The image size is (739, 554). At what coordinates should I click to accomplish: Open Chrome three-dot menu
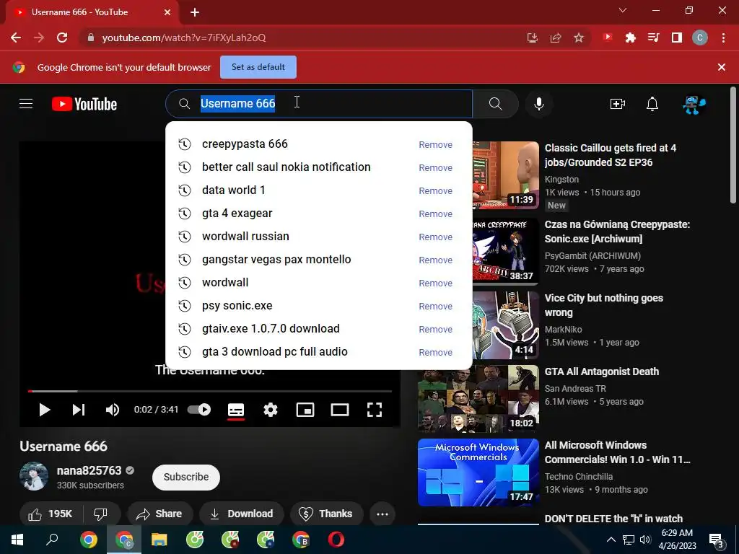click(723, 38)
